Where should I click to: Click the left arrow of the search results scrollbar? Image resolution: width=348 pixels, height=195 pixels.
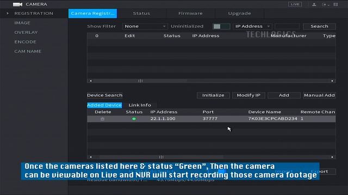coord(91,81)
